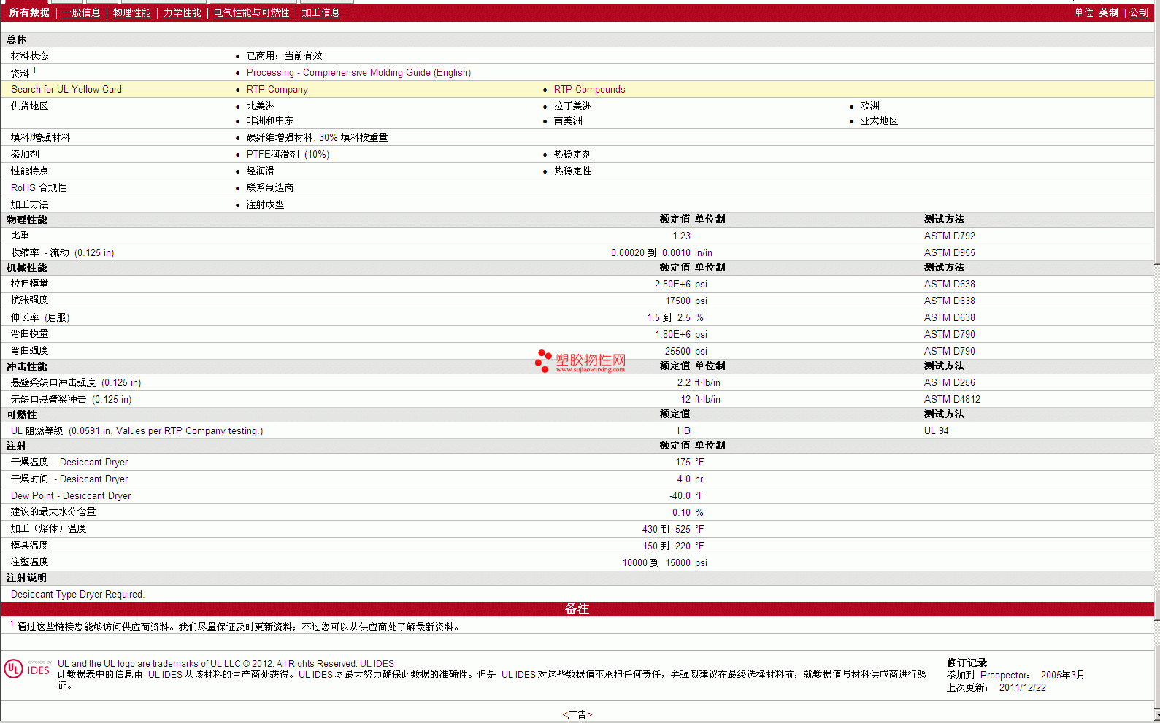Screen dimensions: 1160x723
Task: Open the 所有数据 tab
Action: pos(29,12)
